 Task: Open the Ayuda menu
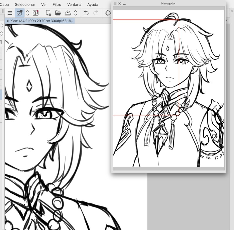[x=93, y=4]
